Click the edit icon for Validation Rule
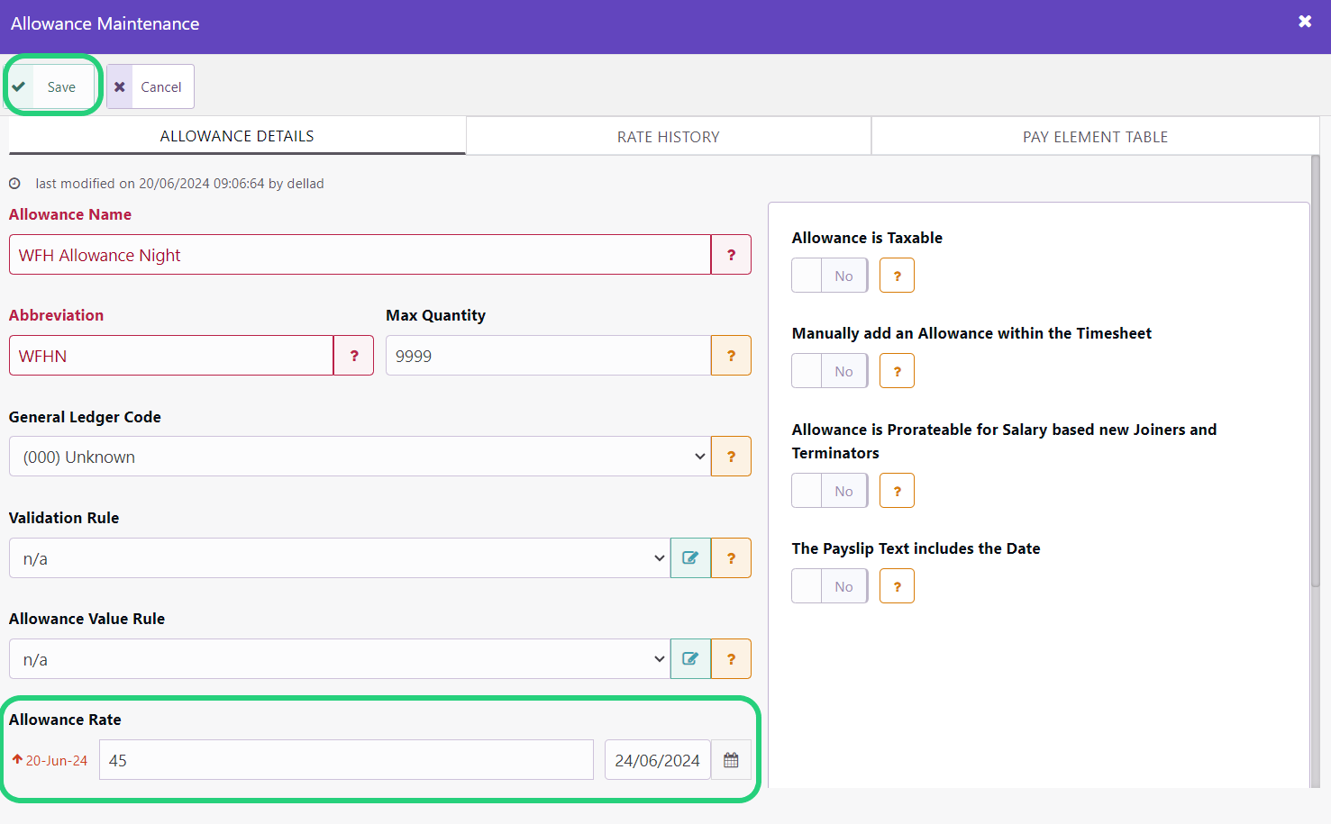The image size is (1331, 824). pos(690,558)
